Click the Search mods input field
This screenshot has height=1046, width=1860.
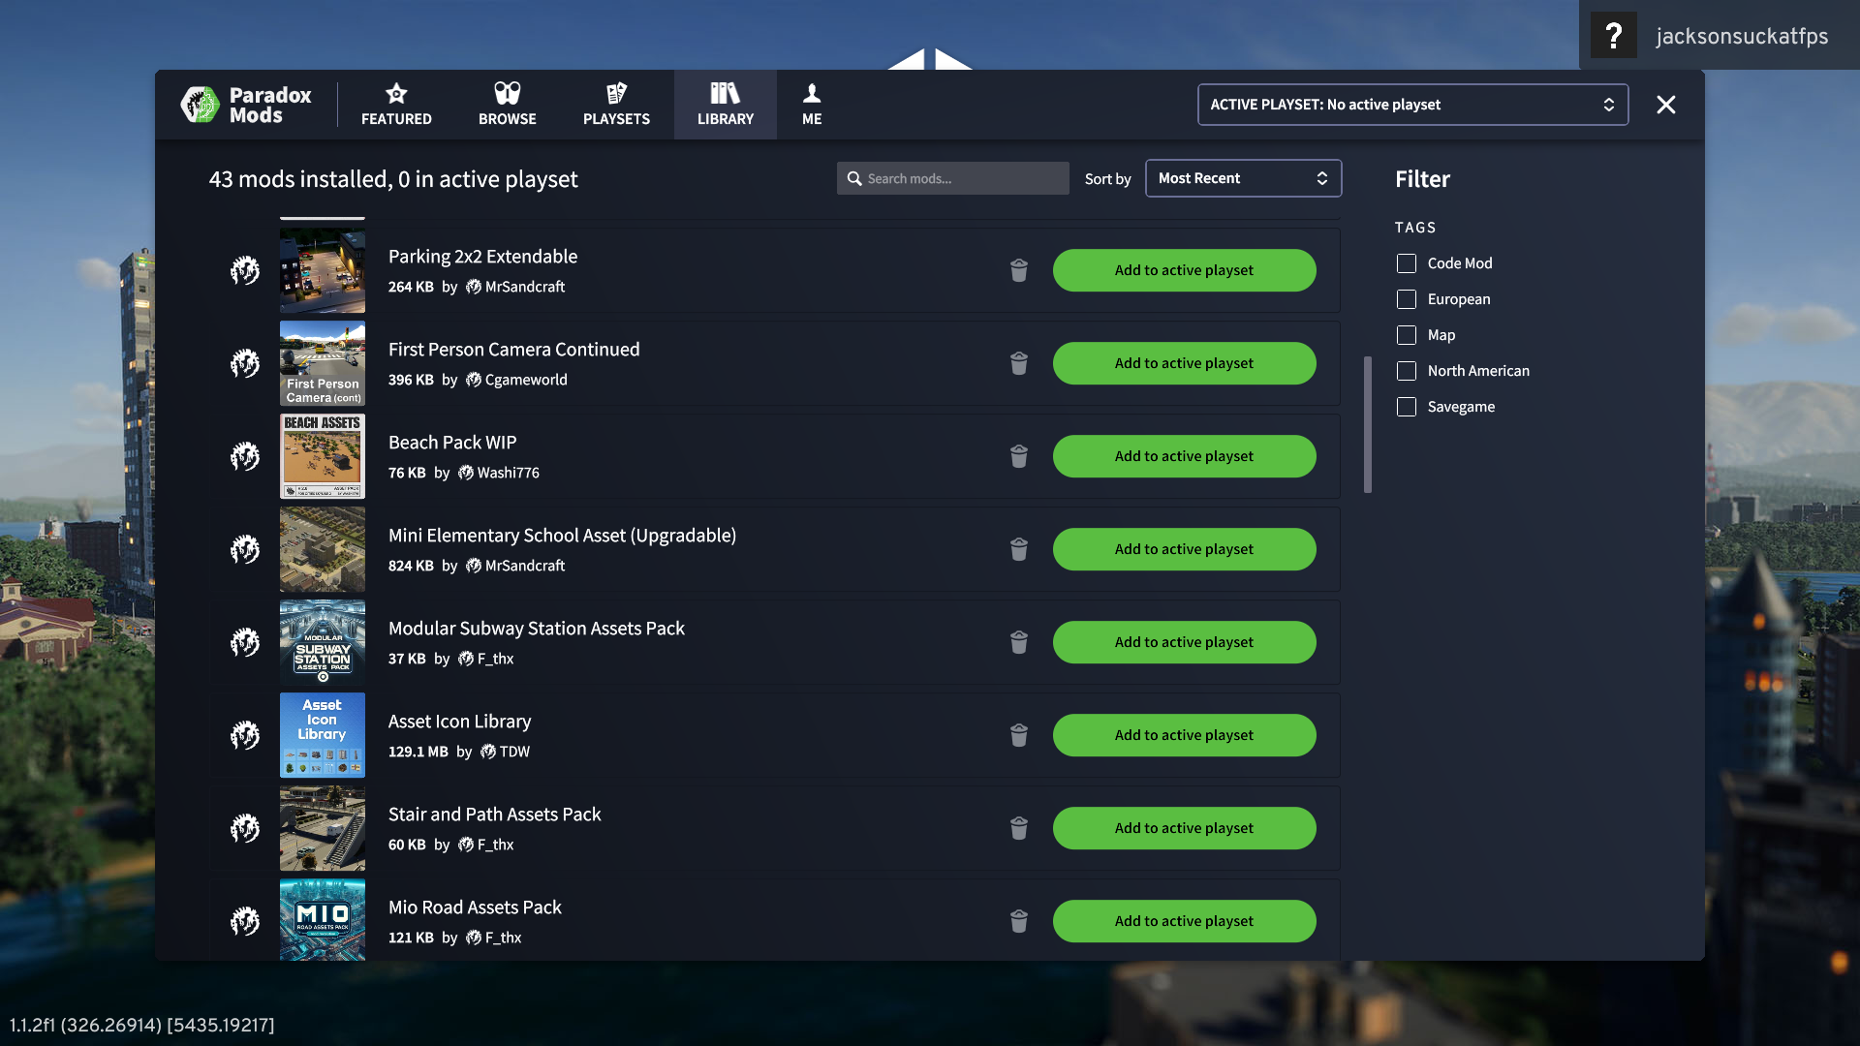(x=953, y=178)
